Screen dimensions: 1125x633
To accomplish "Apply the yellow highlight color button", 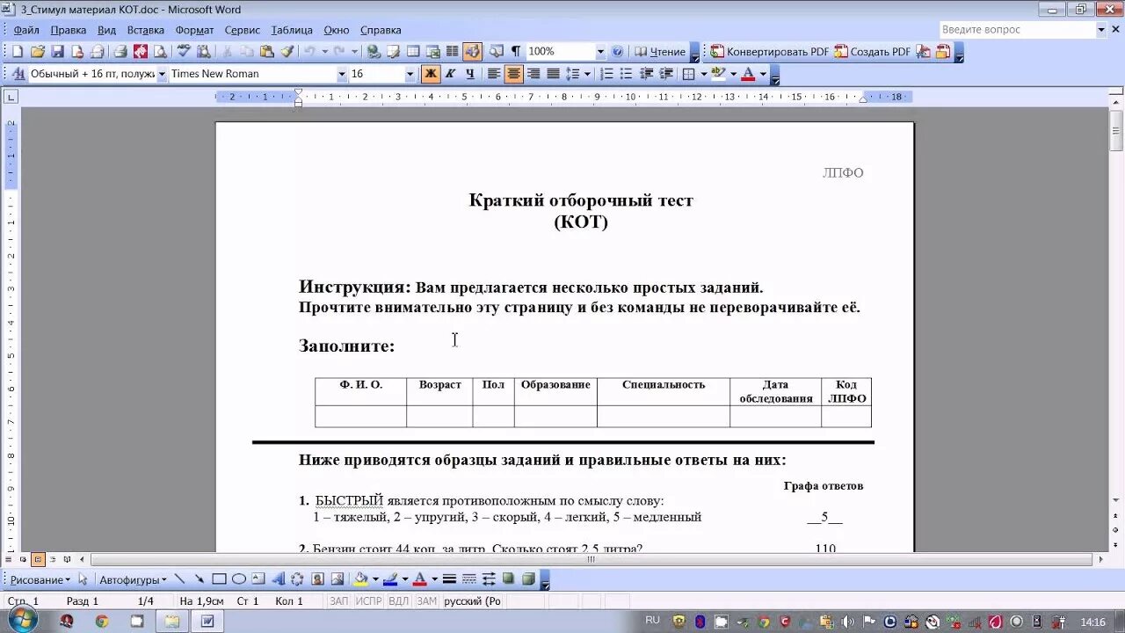I will (719, 74).
